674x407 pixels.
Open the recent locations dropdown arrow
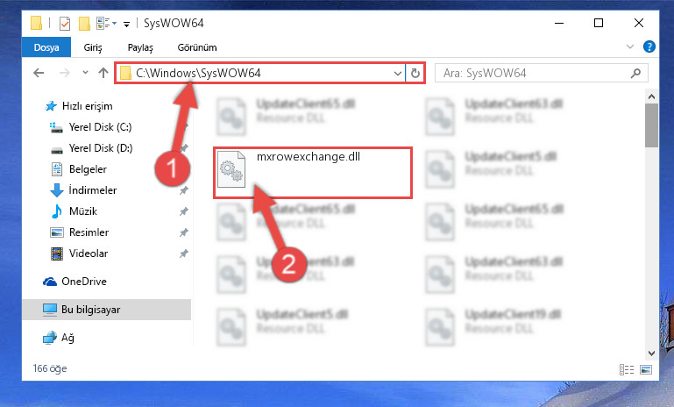click(x=85, y=73)
